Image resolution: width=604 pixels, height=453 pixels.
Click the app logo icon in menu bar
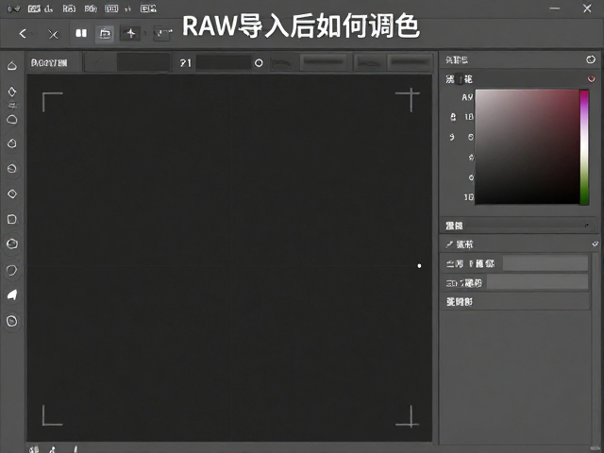[14, 8]
